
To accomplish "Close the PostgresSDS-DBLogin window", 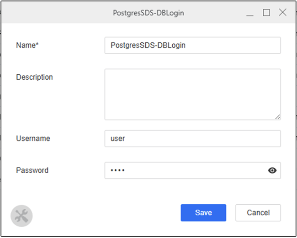I will (x=283, y=13).
